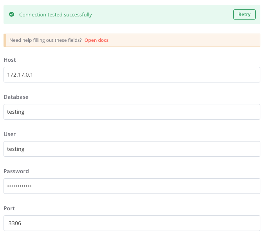Click the masked password dots
This screenshot has width=267, height=240.
tap(20, 186)
